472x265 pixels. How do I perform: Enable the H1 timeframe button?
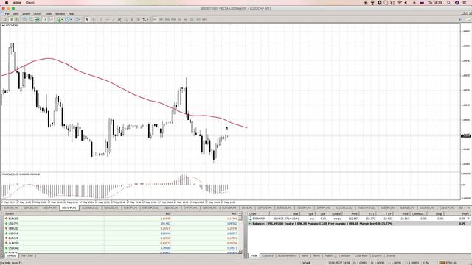coord(180,20)
